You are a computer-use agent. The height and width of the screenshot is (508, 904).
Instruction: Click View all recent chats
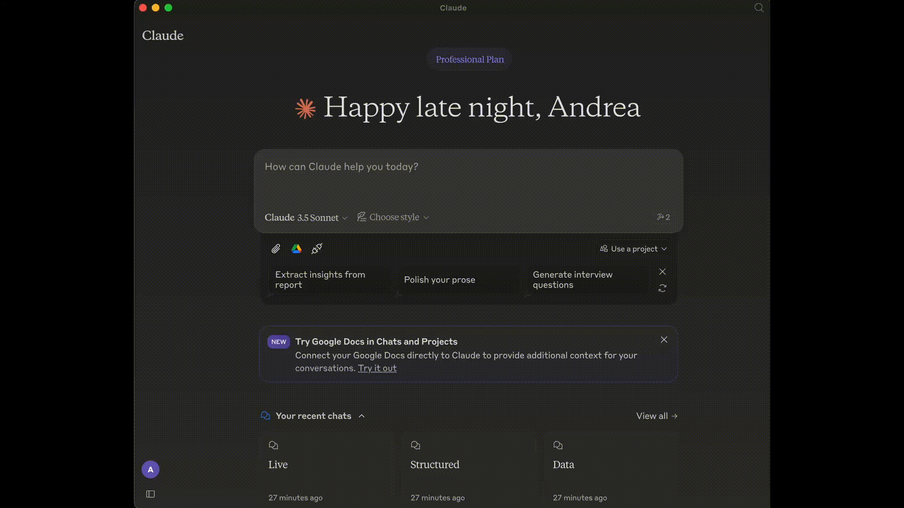tap(657, 416)
